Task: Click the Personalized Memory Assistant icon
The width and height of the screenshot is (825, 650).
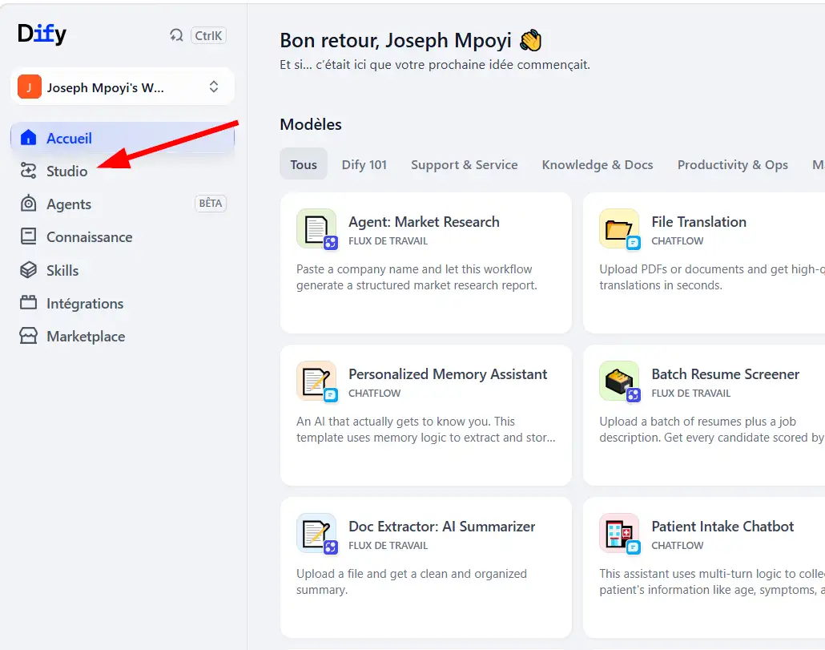Action: pos(316,381)
